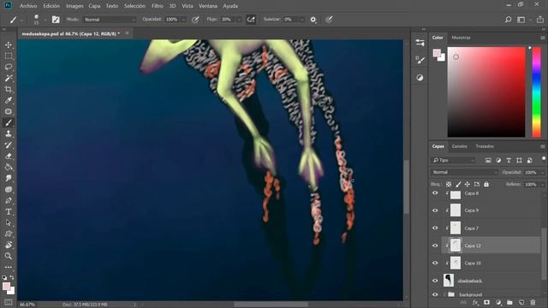
Task: Select the Crop tool
Action: point(9,89)
